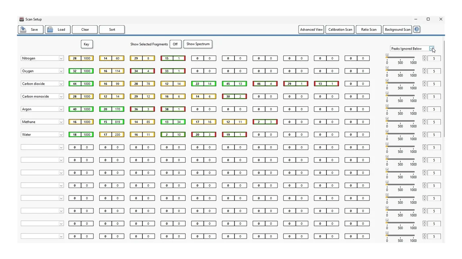This screenshot has height=259, width=462.
Task: Click the Water row threshold slider
Action: coord(400,134)
